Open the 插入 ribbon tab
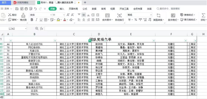Screen dimensions: 207x99 (62, 9)
